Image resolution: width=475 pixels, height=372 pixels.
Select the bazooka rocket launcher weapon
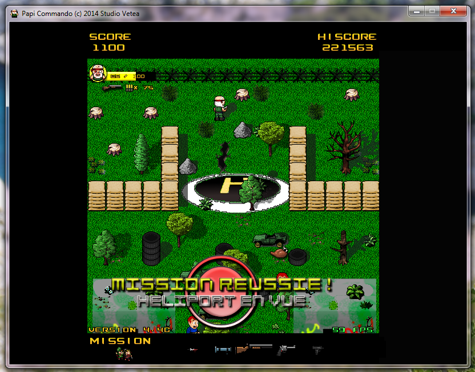224,349
